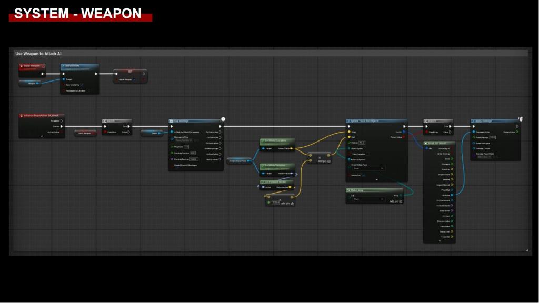Click the Out Hit pin on Sphere Trace

tap(404, 132)
